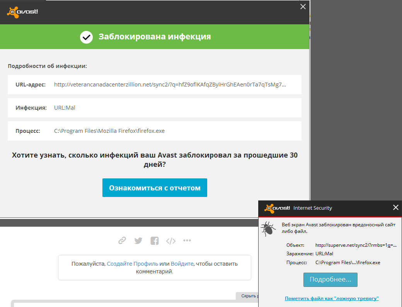Click the copy link chain icon

(122, 241)
